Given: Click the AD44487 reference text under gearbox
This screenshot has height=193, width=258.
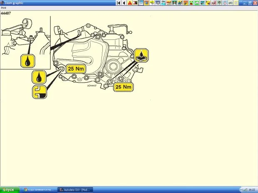Looking at the screenshot, I should (92, 86).
